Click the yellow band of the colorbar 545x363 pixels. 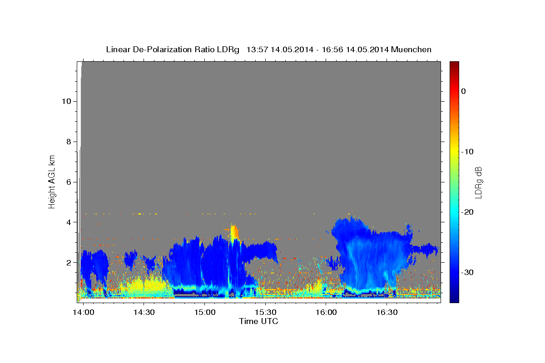454,151
